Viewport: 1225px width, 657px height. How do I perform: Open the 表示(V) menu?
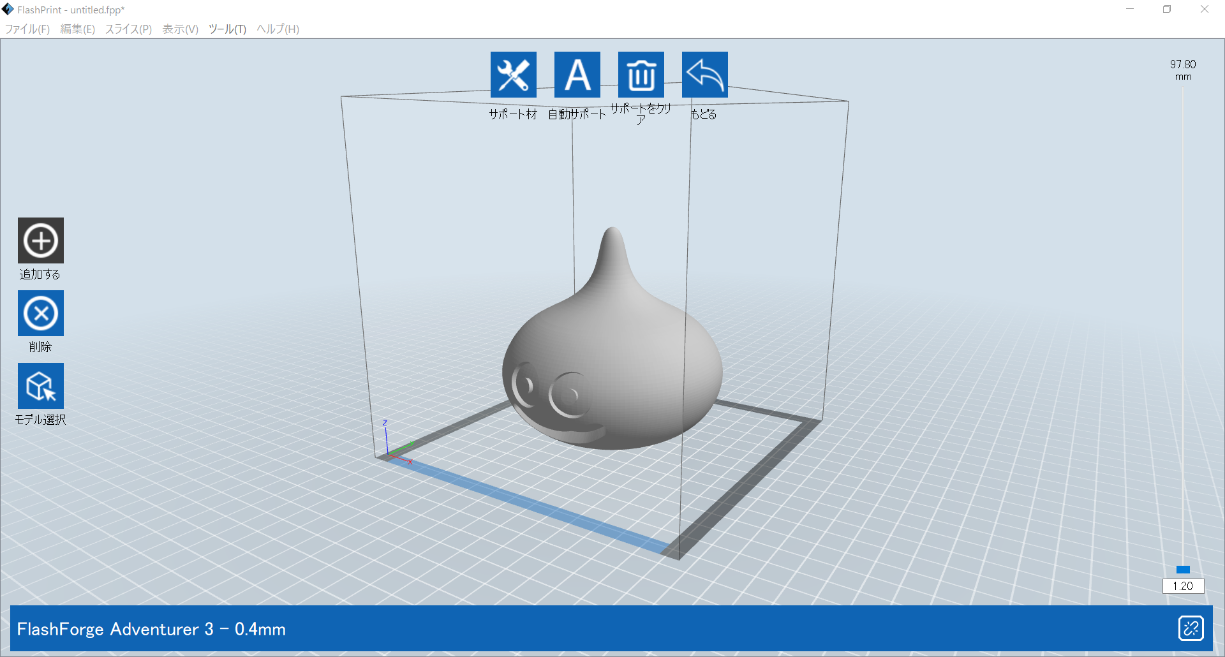point(180,29)
